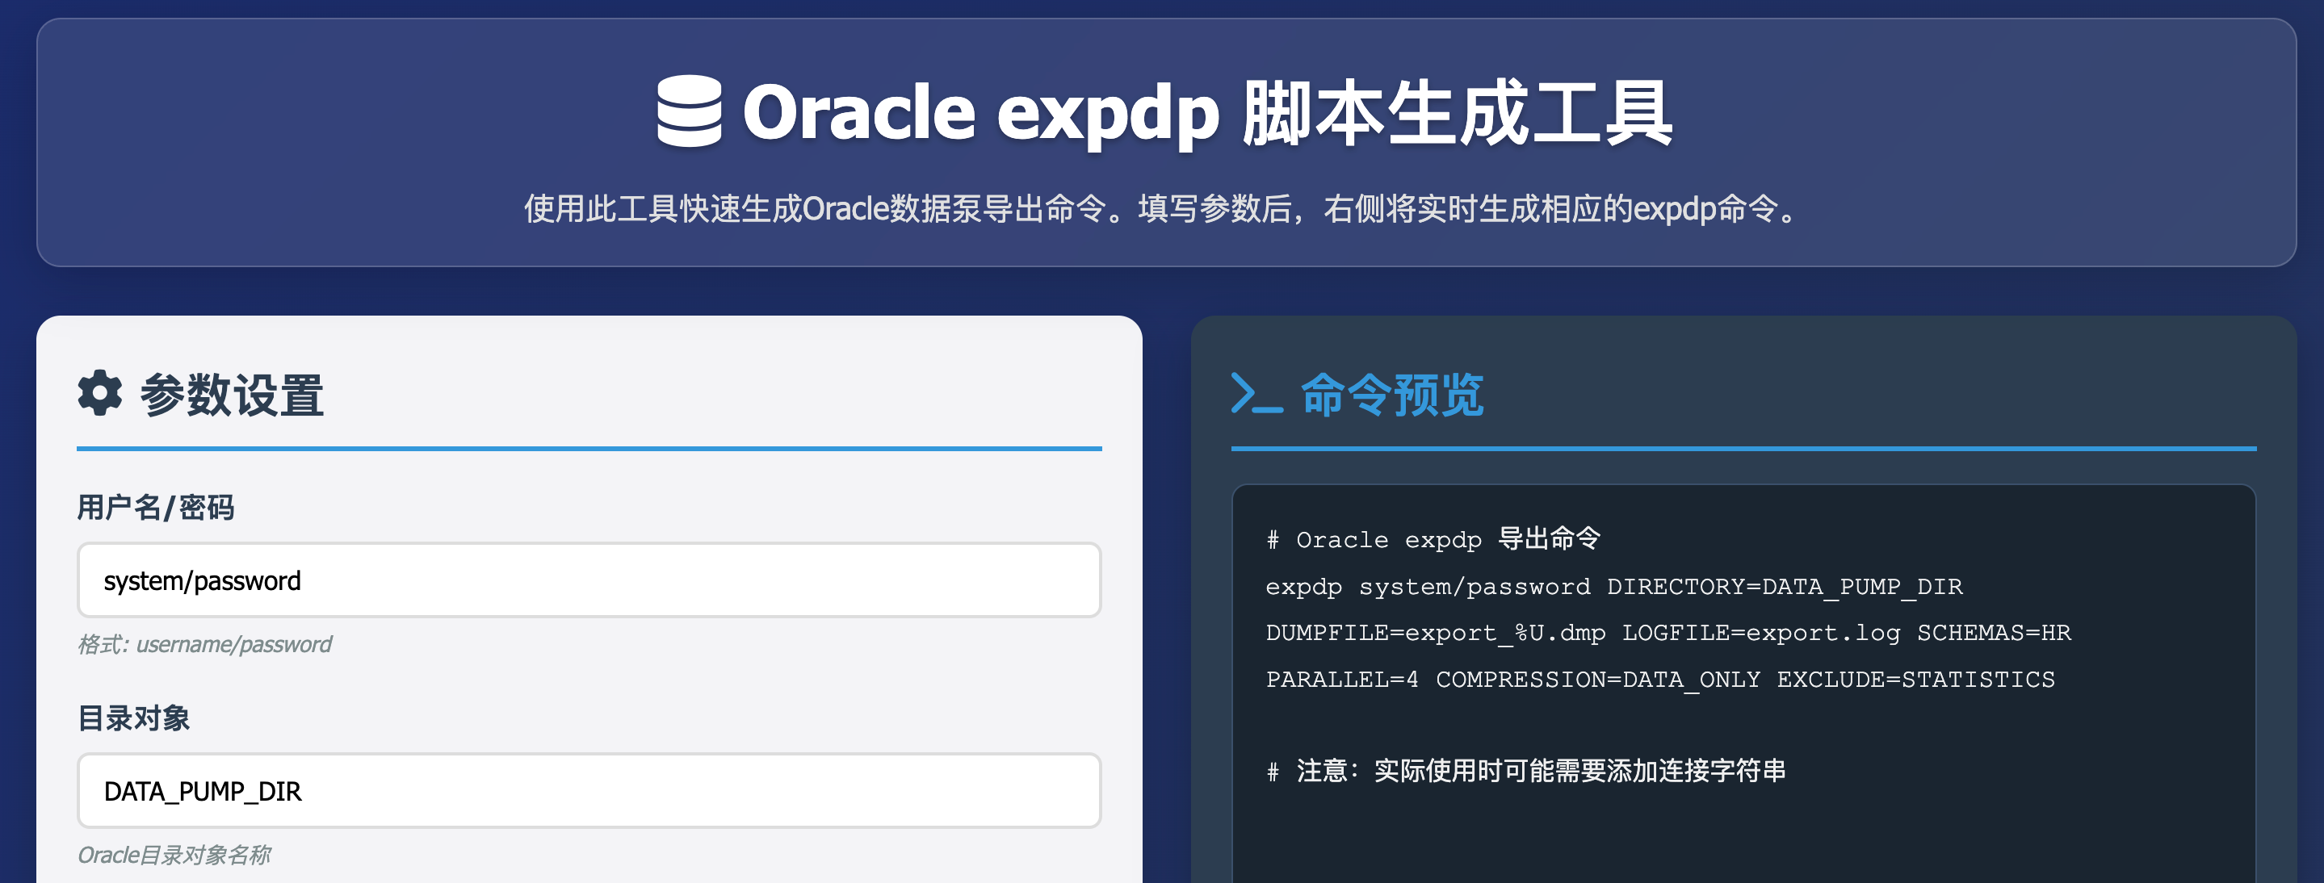Click the 'expdp system/password' command line
This screenshot has width=2324, height=883.
1427,586
